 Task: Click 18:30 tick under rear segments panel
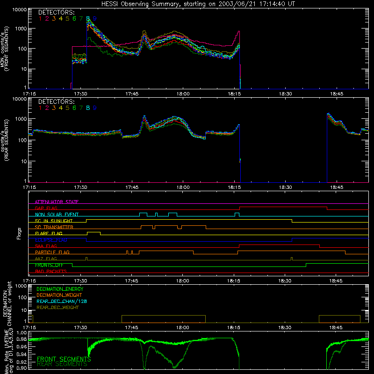coord(285,187)
